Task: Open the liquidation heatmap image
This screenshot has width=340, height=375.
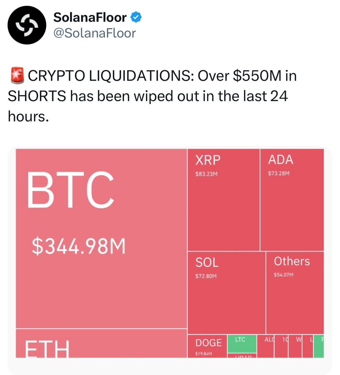Action: pyautogui.click(x=170, y=253)
